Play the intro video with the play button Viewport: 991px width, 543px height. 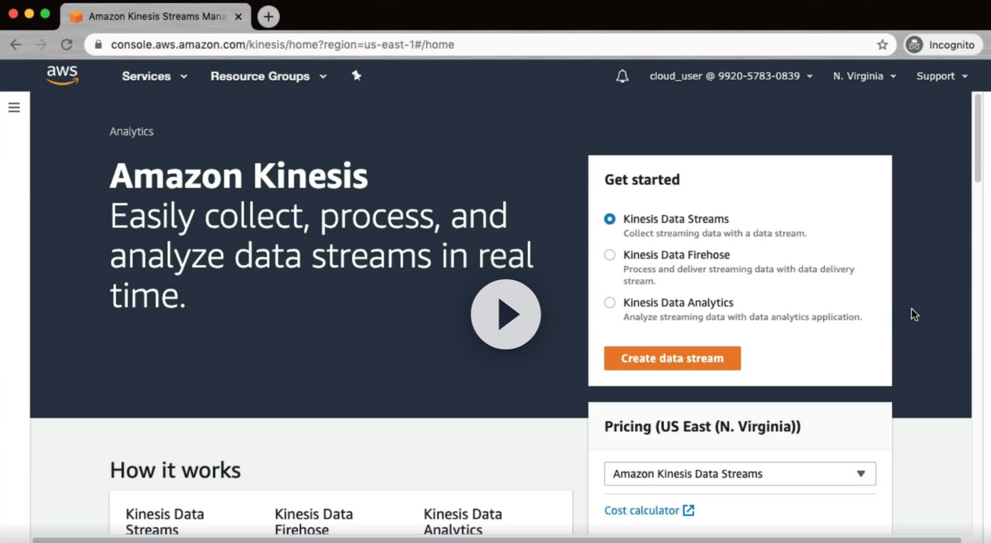(x=506, y=314)
